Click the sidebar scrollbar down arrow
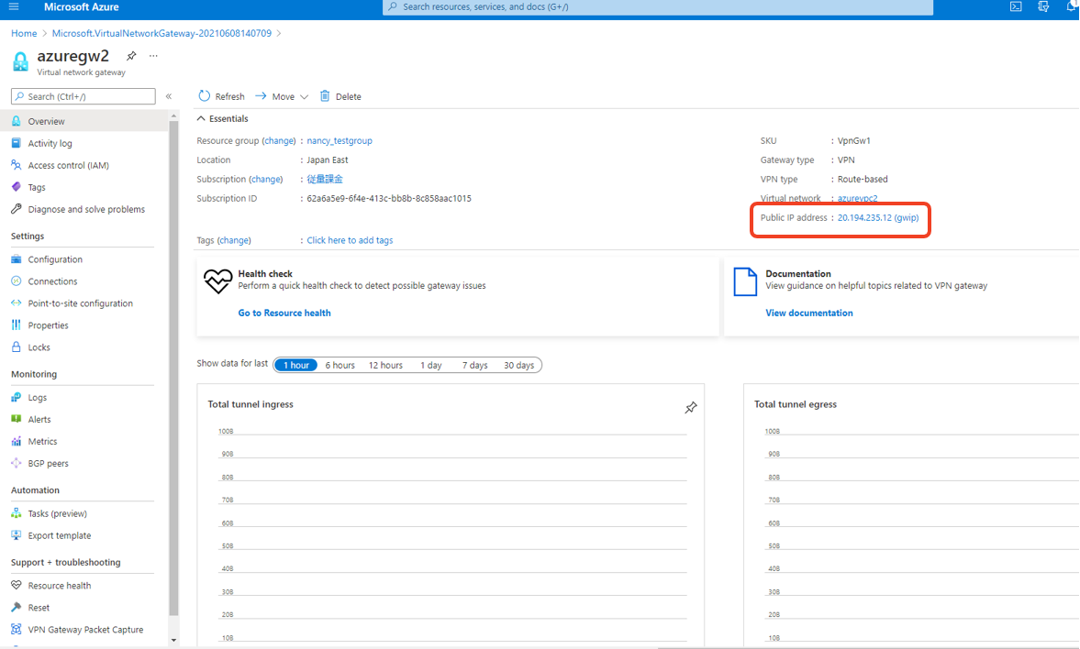This screenshot has width=1080, height=649. click(x=173, y=640)
